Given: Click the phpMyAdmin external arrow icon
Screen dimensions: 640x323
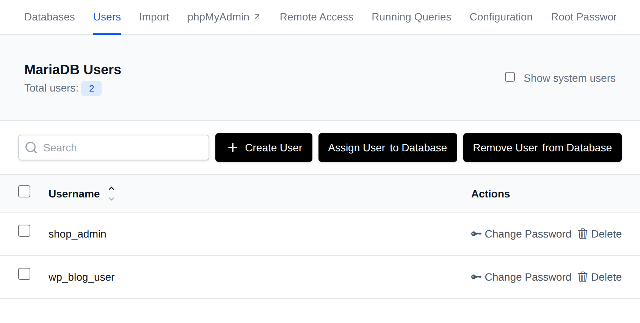Looking at the screenshot, I should point(257,17).
